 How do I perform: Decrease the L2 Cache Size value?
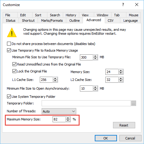pos(121,81)
